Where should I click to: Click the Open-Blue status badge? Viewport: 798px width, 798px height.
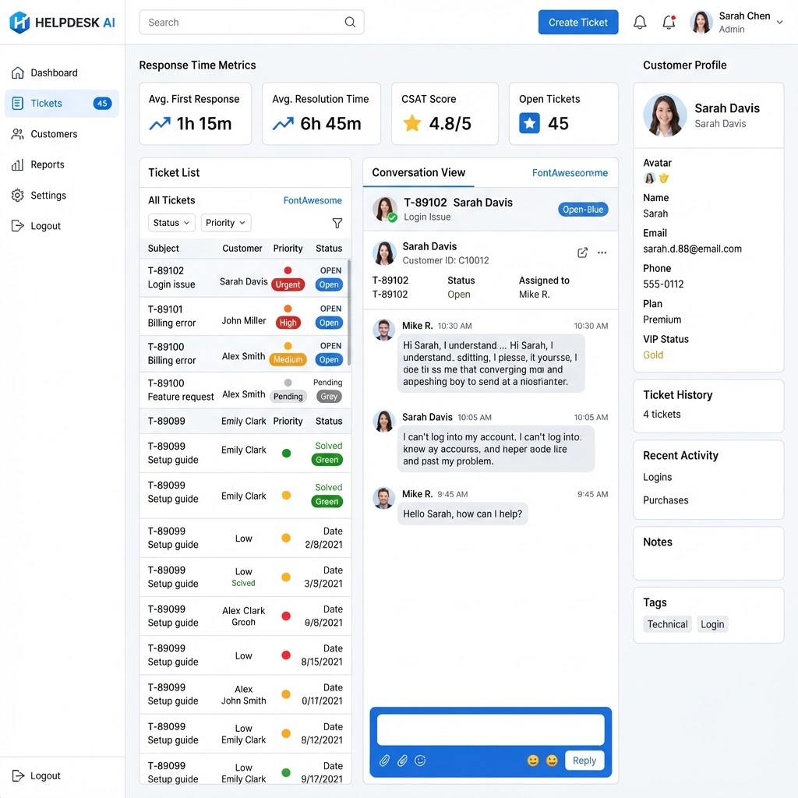coord(583,210)
